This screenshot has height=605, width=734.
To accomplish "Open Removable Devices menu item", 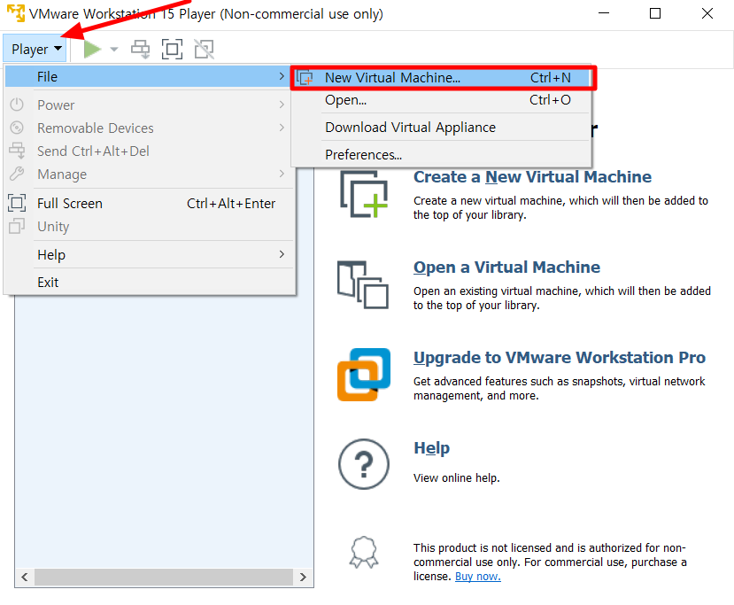I will 148,128.
